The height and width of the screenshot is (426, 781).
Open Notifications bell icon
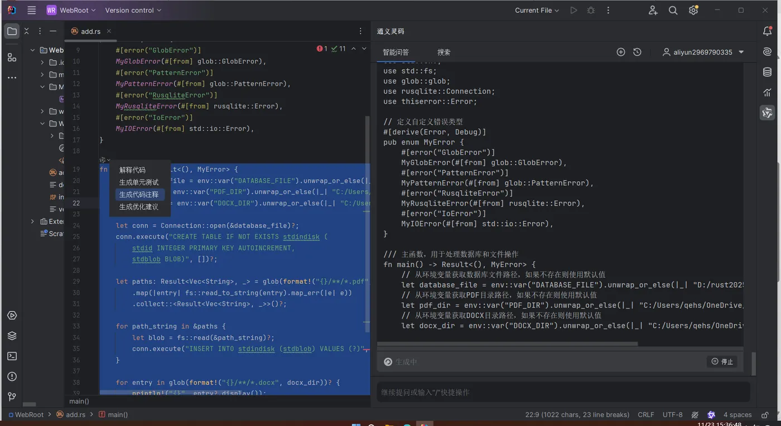(x=768, y=31)
